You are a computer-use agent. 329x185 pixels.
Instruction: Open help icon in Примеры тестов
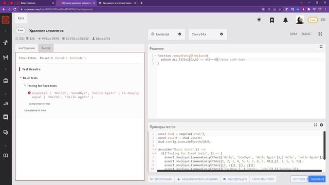coord(321,125)
